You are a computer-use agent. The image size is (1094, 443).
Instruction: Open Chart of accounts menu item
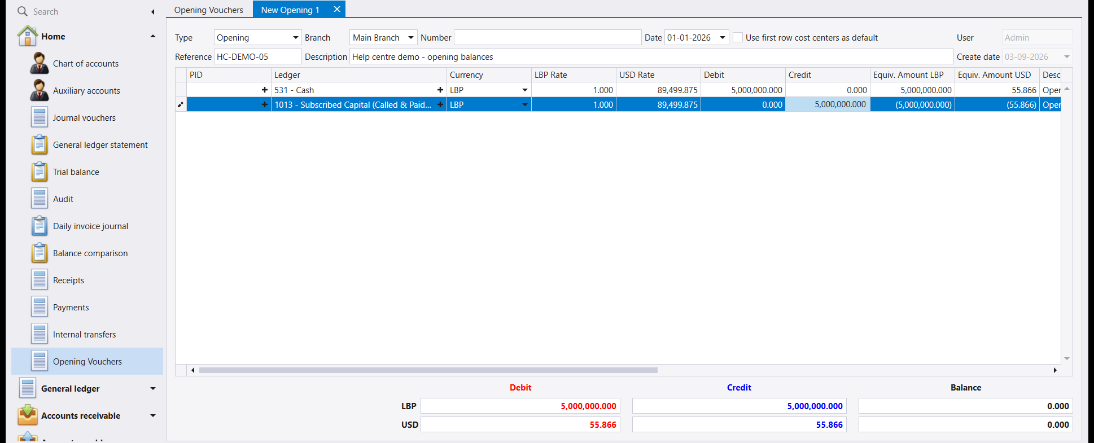[x=86, y=63]
